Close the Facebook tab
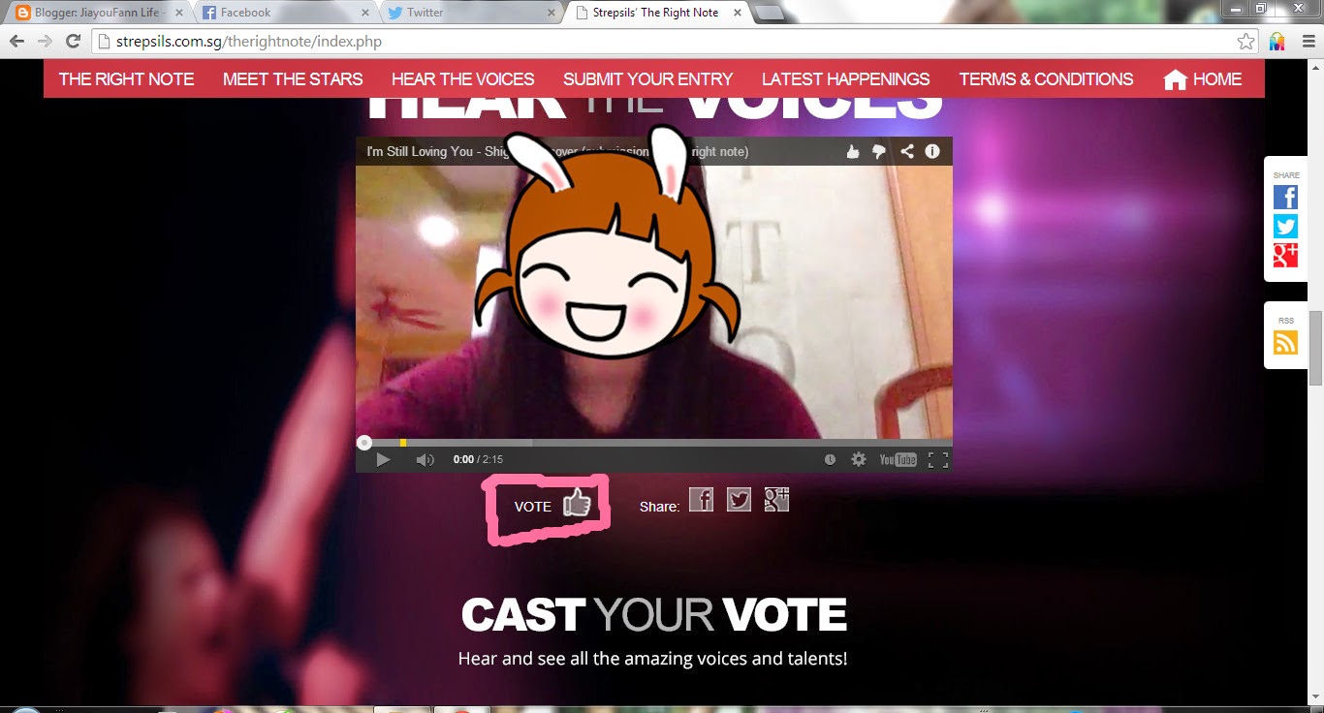Viewport: 1324px width, 713px height. [x=364, y=13]
